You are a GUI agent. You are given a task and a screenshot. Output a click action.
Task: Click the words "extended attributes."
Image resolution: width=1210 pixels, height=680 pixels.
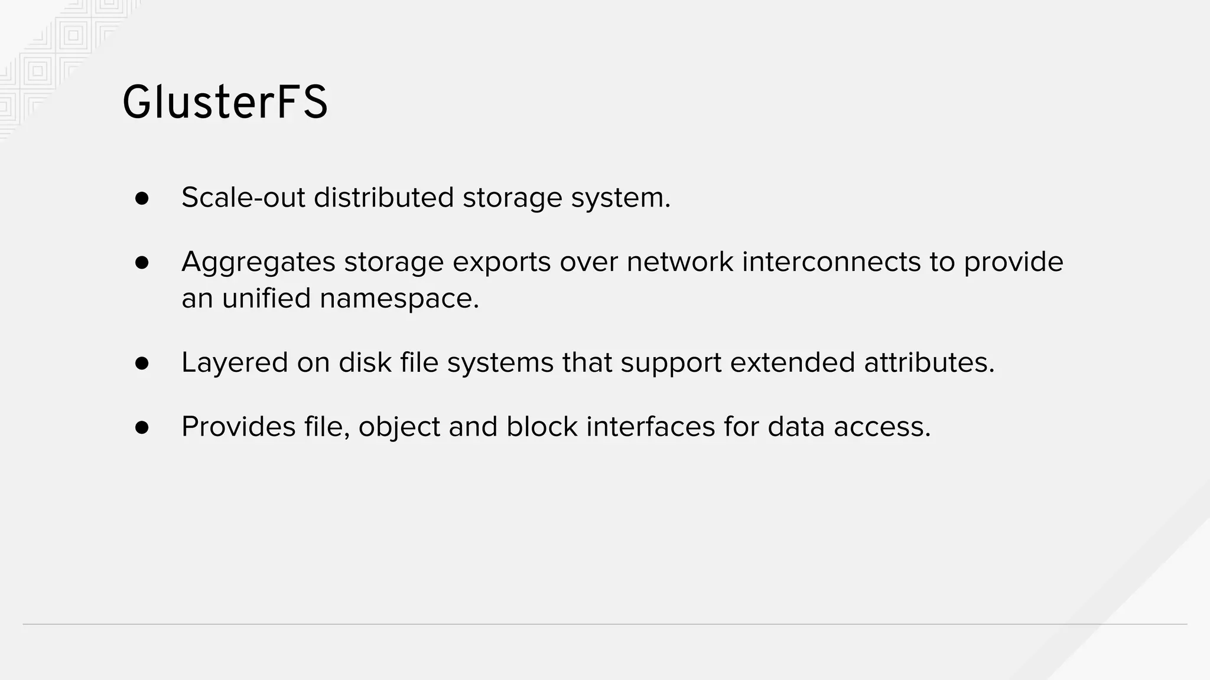[x=862, y=362]
